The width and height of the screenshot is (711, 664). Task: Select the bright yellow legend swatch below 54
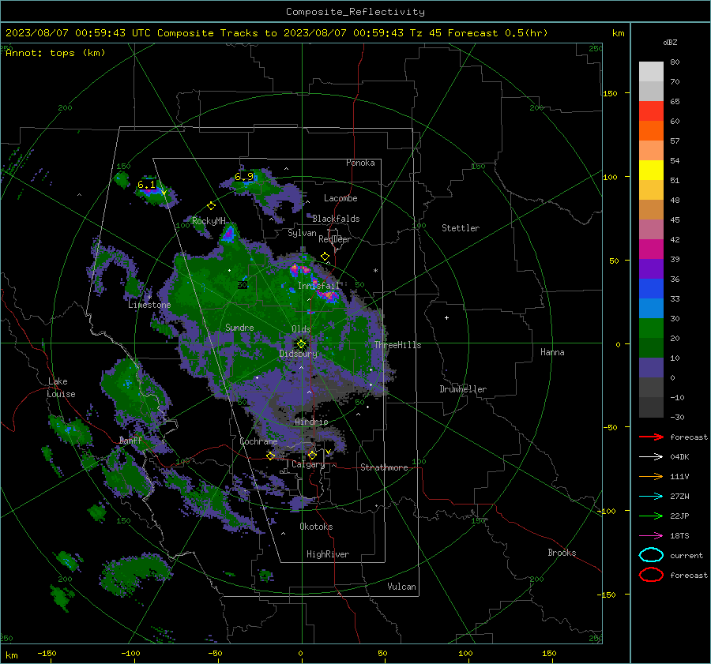(651, 170)
